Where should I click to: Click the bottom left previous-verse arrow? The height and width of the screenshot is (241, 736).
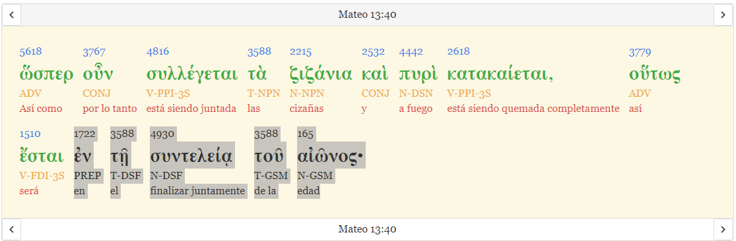tap(12, 229)
